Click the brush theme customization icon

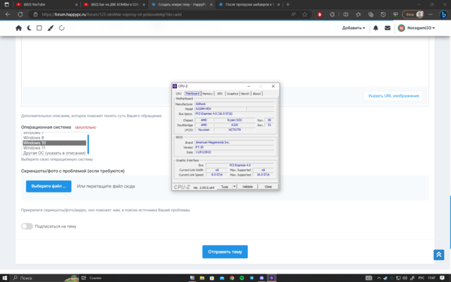click(50, 28)
